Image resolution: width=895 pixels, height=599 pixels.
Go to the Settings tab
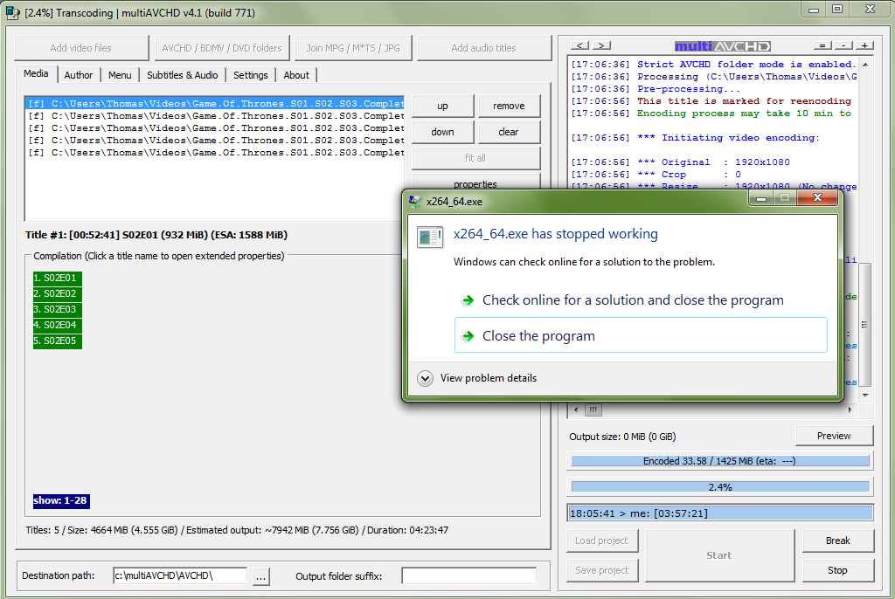251,75
